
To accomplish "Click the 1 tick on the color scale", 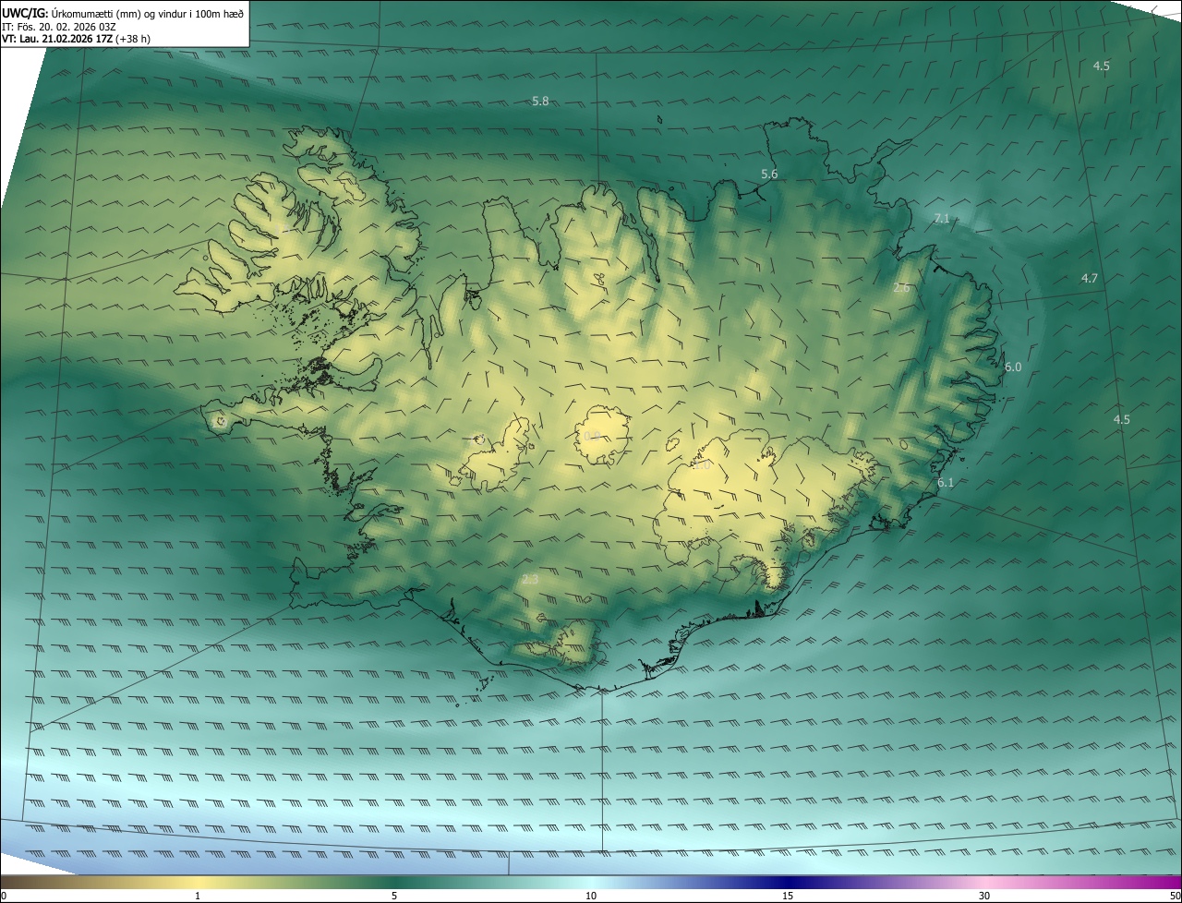I will click(198, 896).
